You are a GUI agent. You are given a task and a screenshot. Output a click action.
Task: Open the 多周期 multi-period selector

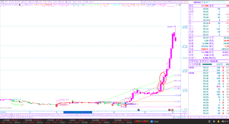(85, 2)
